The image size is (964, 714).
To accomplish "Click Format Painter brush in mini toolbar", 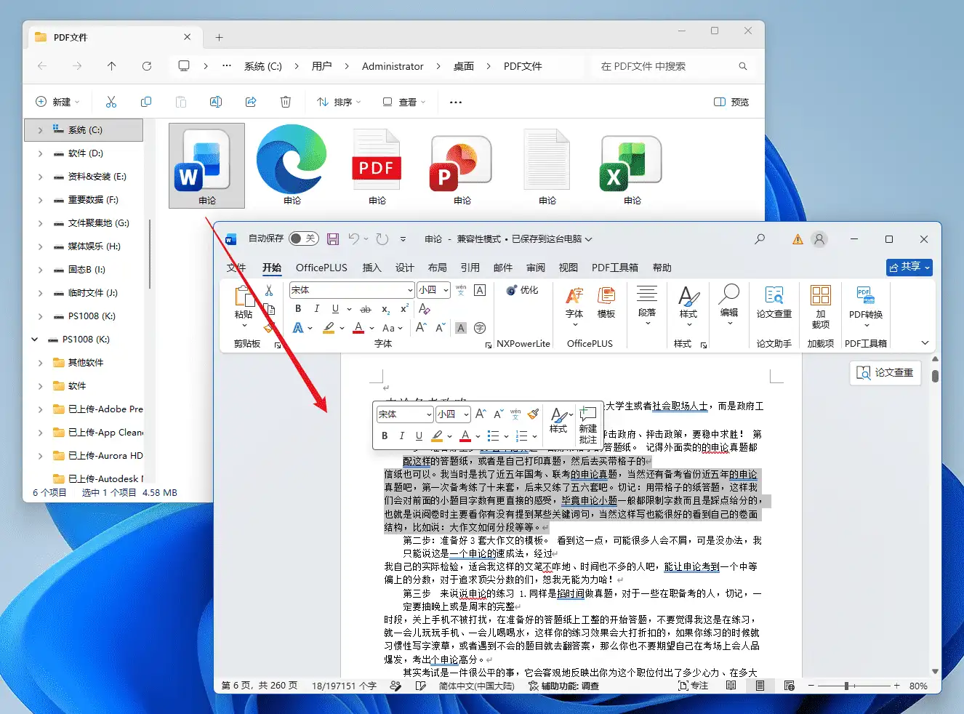I will pyautogui.click(x=534, y=414).
